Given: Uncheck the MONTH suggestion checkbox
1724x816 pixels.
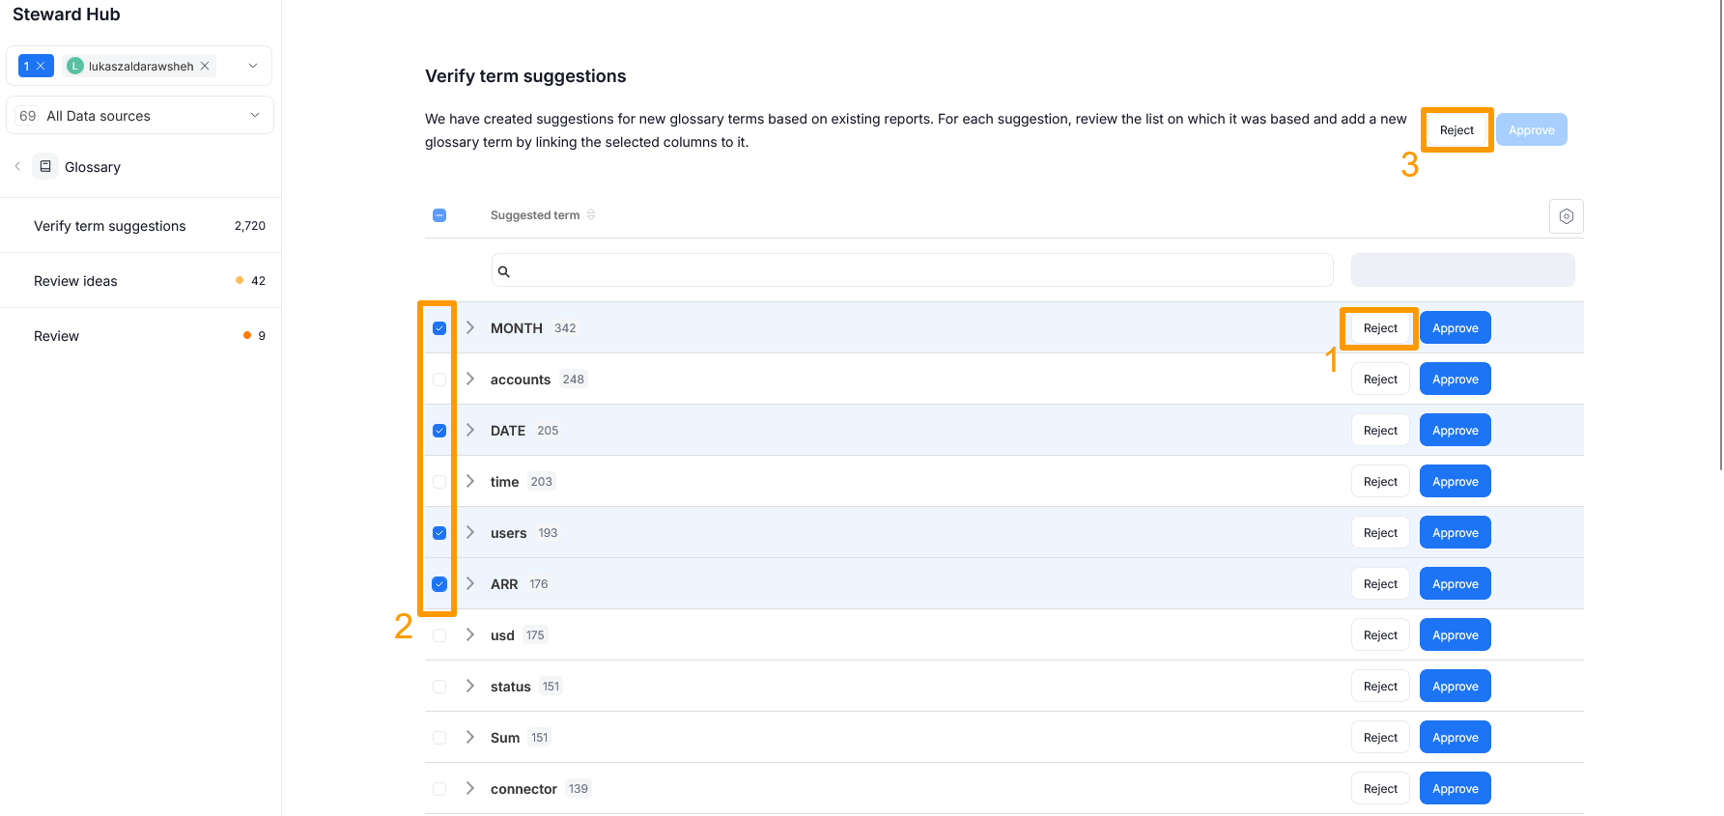Looking at the screenshot, I should pos(439,328).
